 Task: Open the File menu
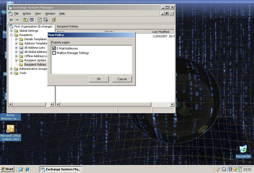pyautogui.click(x=16, y=13)
